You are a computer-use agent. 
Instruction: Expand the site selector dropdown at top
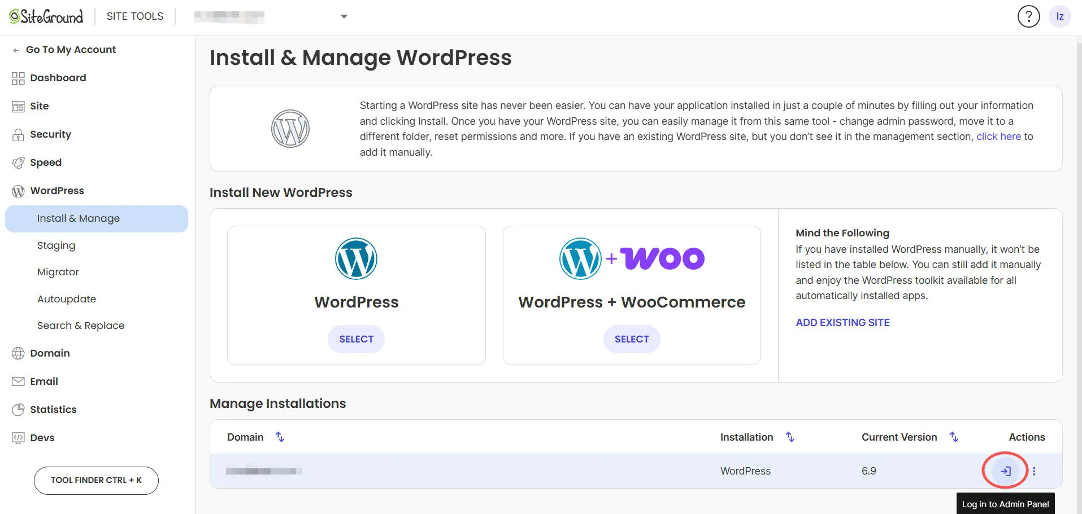pos(344,16)
